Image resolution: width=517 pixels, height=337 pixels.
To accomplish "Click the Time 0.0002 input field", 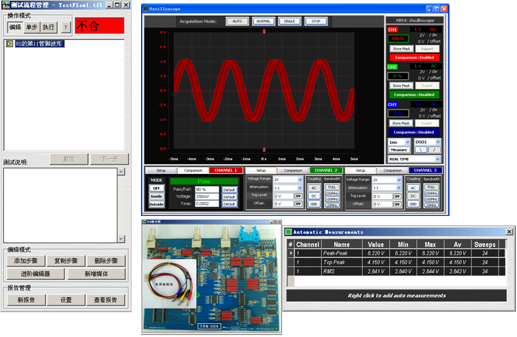I will click(x=207, y=204).
